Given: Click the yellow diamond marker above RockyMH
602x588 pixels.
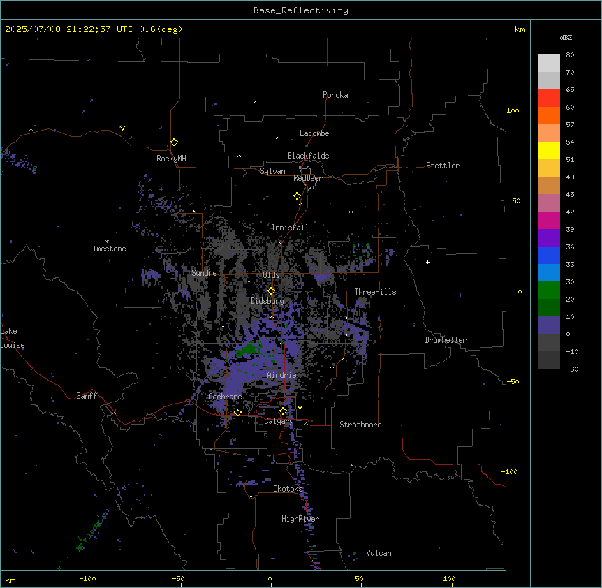Looking at the screenshot, I should point(174,142).
